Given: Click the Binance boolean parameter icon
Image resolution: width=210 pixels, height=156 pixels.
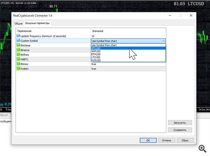Looking at the screenshot, I should (x=18, y=50).
